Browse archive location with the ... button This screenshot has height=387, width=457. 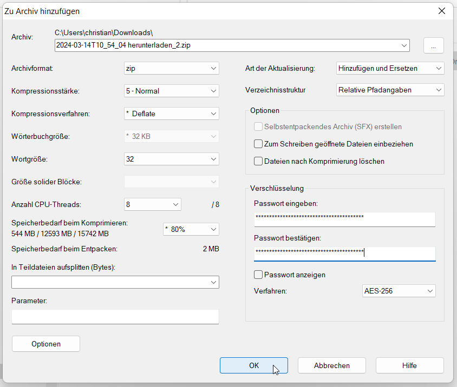[433, 46]
